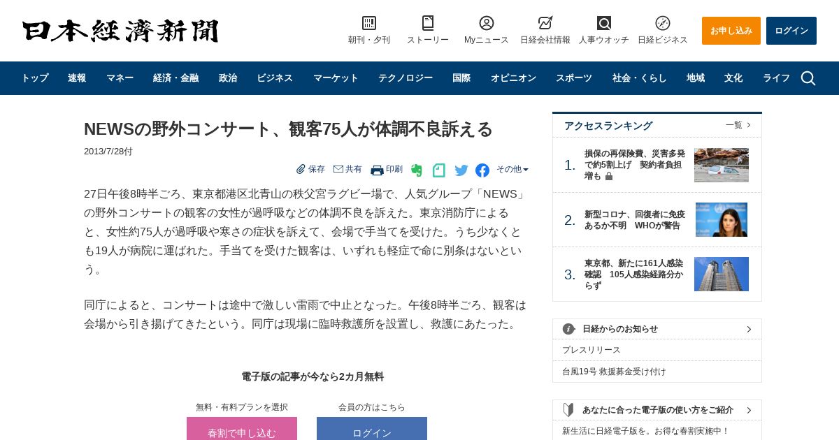
Task: Select the 経済・金融 navigation item
Action: [x=176, y=78]
